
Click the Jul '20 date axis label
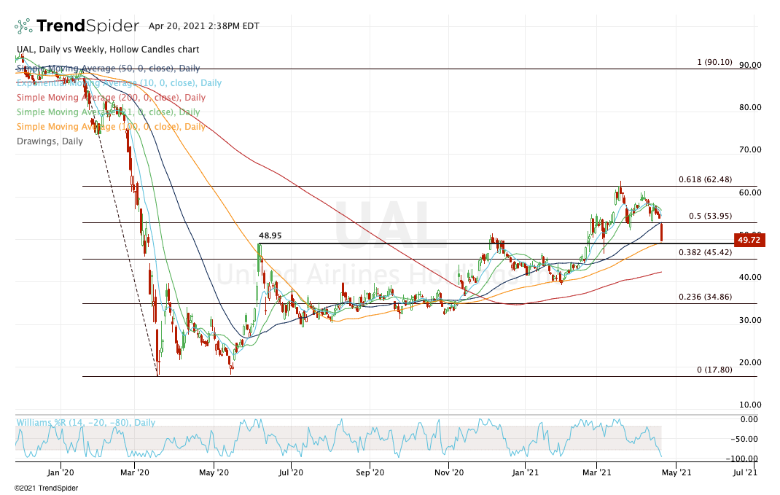(291, 472)
